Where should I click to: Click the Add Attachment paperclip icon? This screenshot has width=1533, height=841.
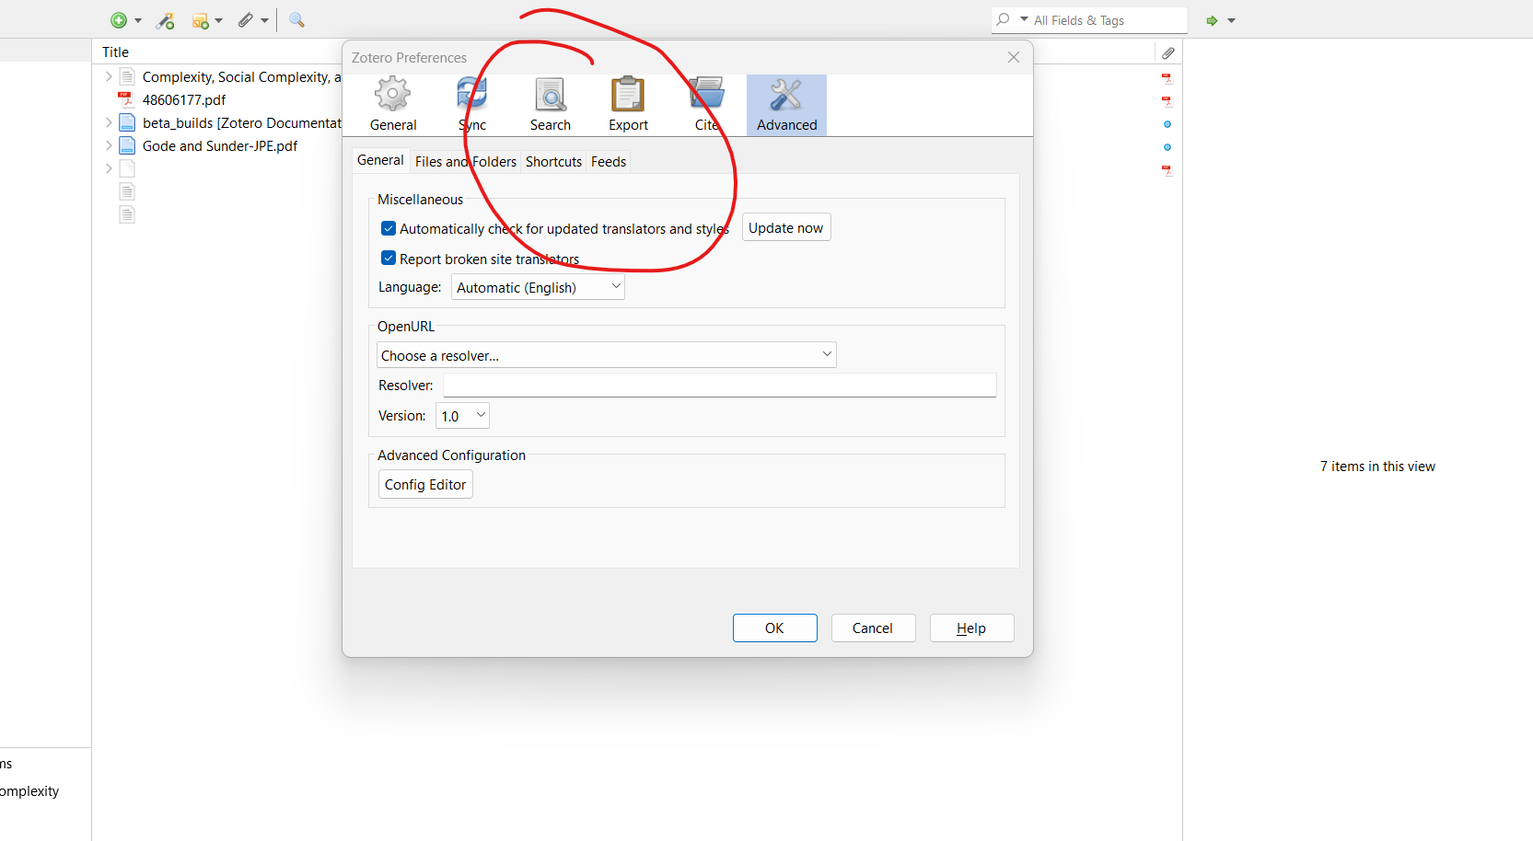245,20
